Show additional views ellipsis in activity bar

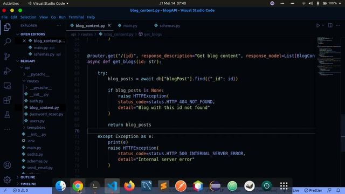point(7,129)
